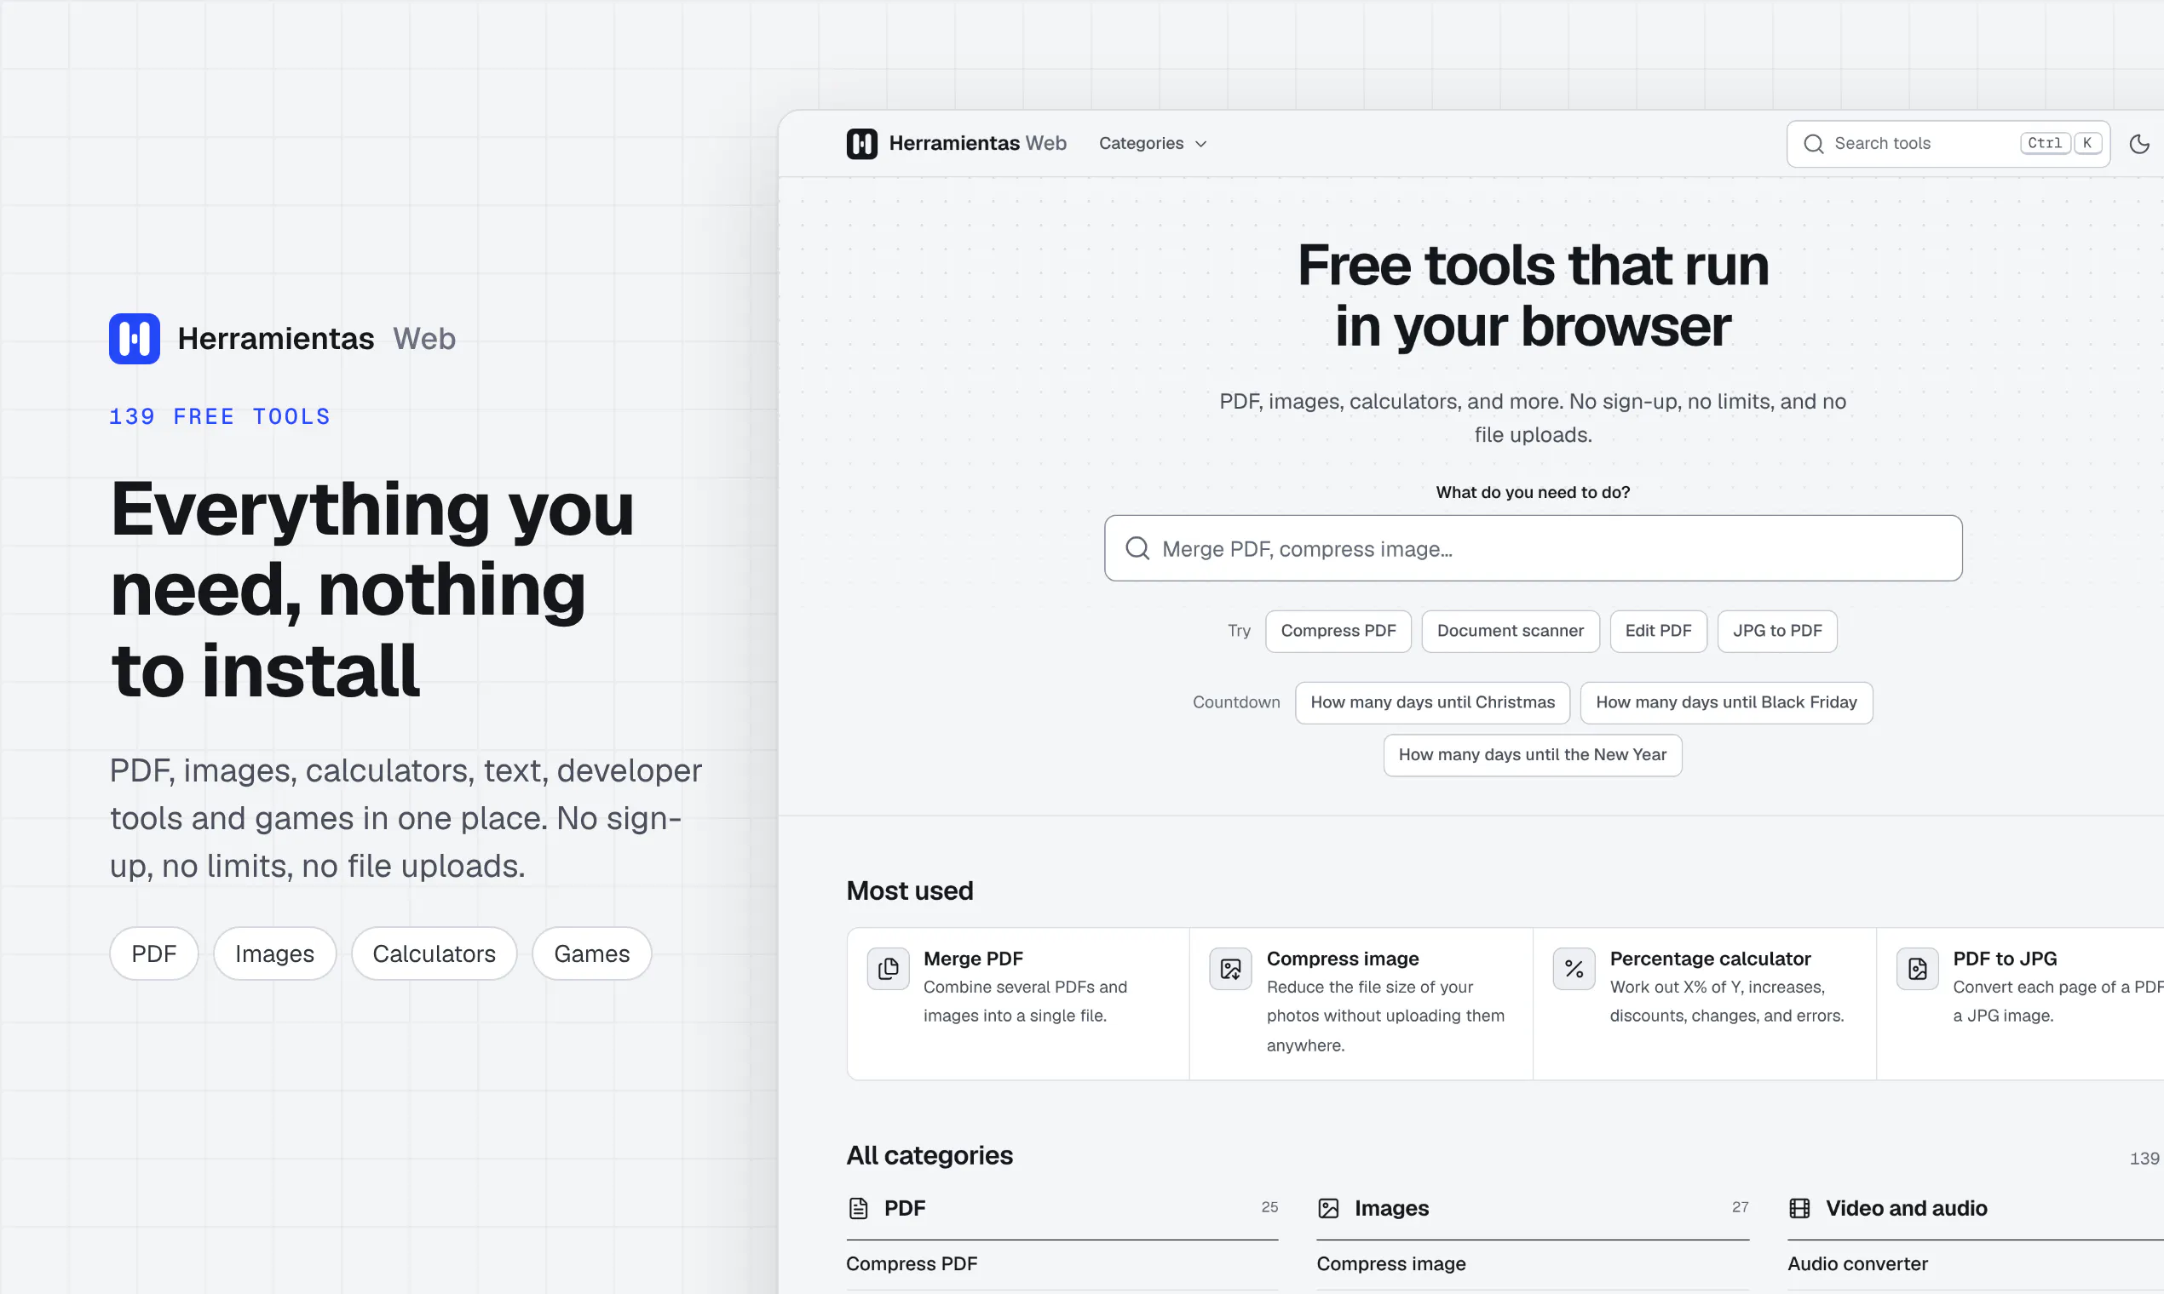The image size is (2164, 1294).
Task: Open How many days until Christmas
Action: point(1432,703)
